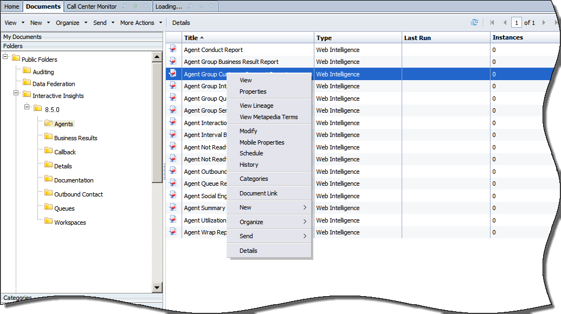Click the page number input field
Image resolution: width=561 pixels, height=314 pixels.
[516, 23]
